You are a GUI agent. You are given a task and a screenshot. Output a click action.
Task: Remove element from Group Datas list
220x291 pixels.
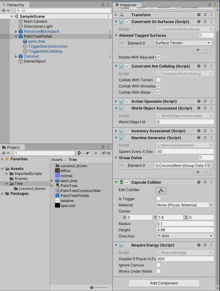[205, 172]
